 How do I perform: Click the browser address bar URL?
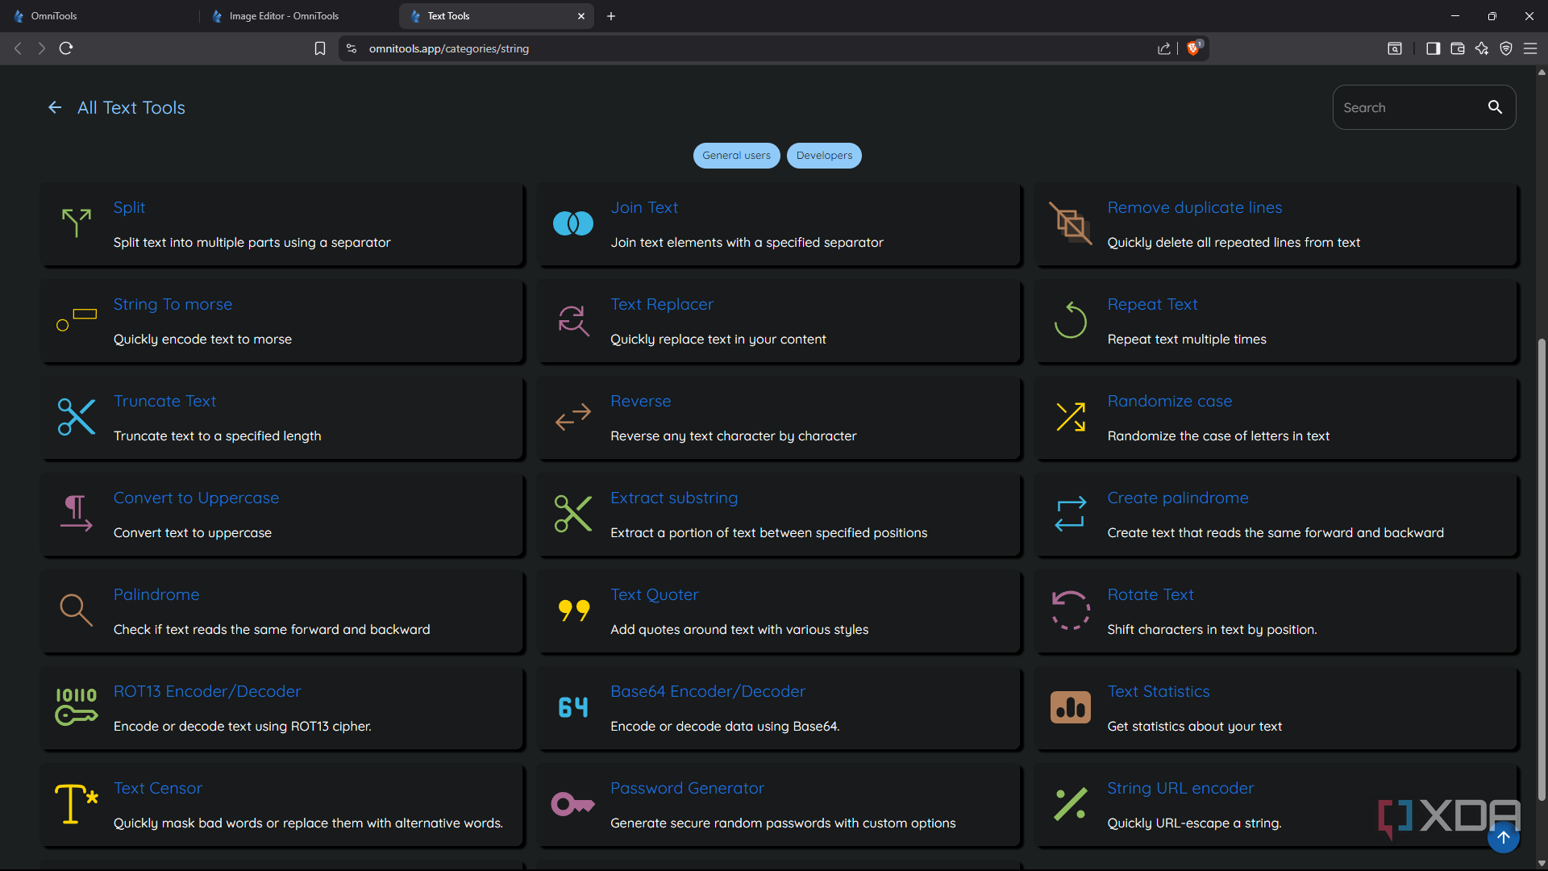449,48
